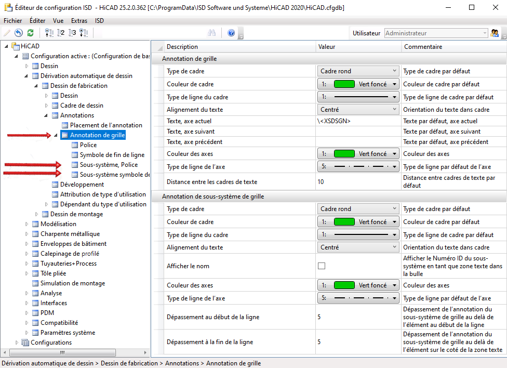Open 'Alignement du texte' dropdown under Annotation de grille
The width and height of the screenshot is (507, 368).
point(358,110)
